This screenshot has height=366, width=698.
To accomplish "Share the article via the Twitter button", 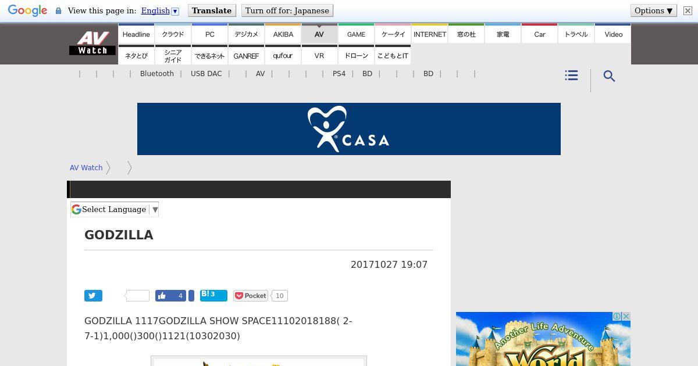I will 93,296.
